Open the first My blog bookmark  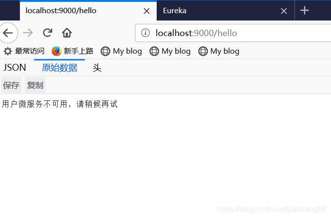(121, 51)
